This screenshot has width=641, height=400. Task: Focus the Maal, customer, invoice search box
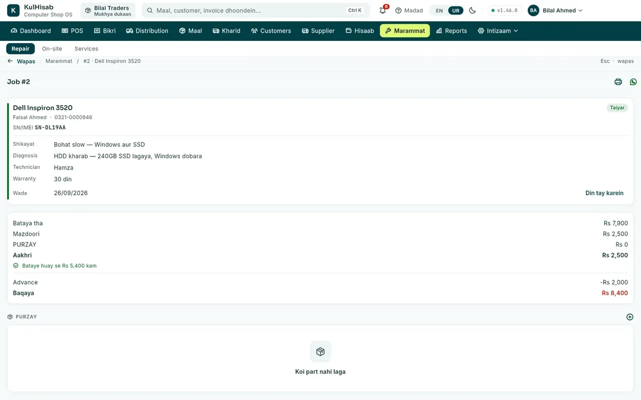tap(255, 11)
